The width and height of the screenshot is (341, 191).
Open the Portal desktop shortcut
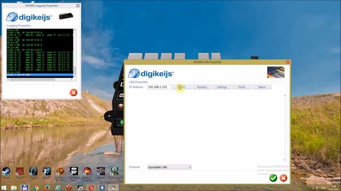click(x=33, y=171)
